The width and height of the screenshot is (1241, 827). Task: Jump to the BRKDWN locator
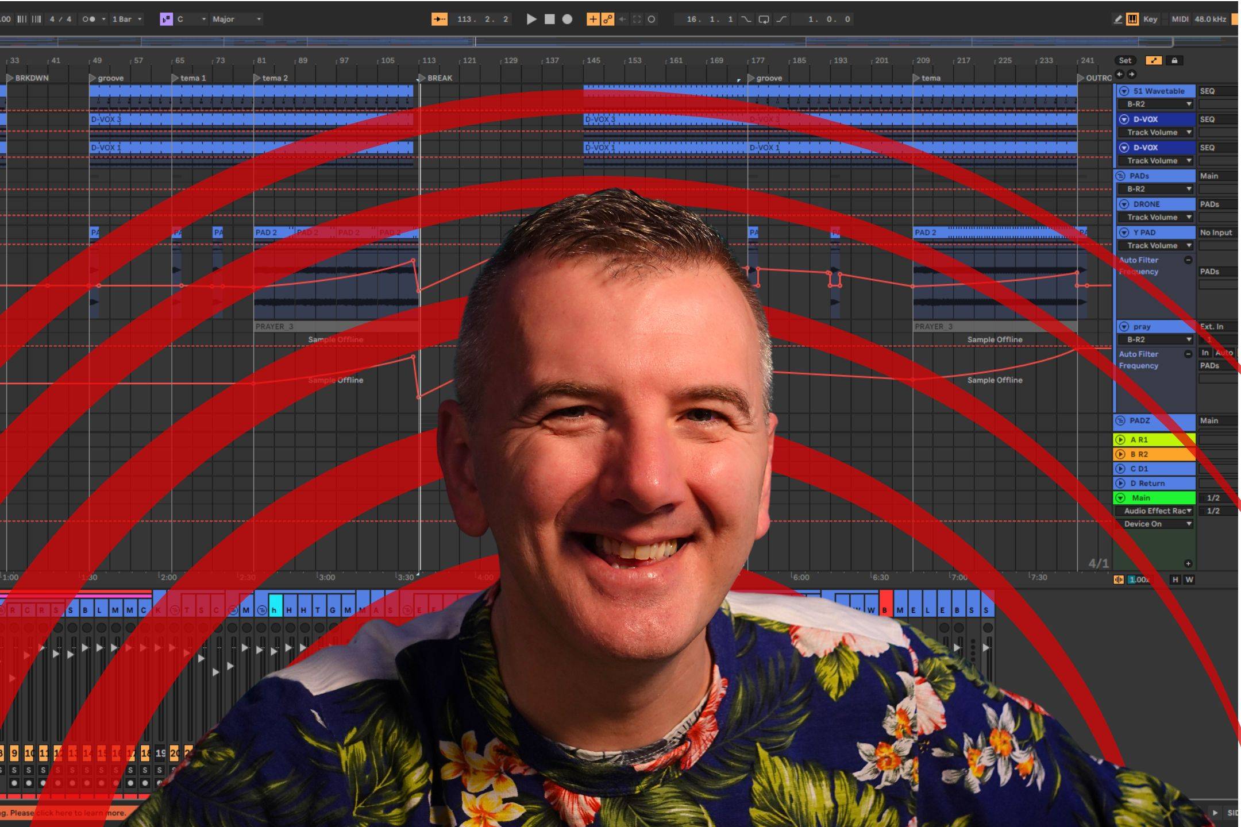point(28,78)
